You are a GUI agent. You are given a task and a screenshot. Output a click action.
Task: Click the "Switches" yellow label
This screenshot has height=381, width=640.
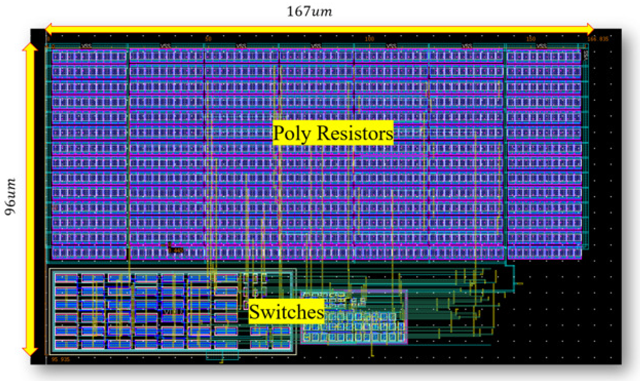pos(286,312)
